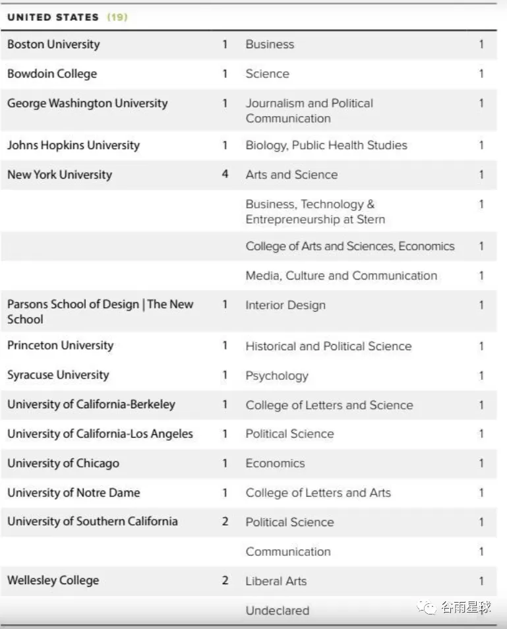Click Media, Culture and Communication major
507x629 pixels.
tap(342, 276)
